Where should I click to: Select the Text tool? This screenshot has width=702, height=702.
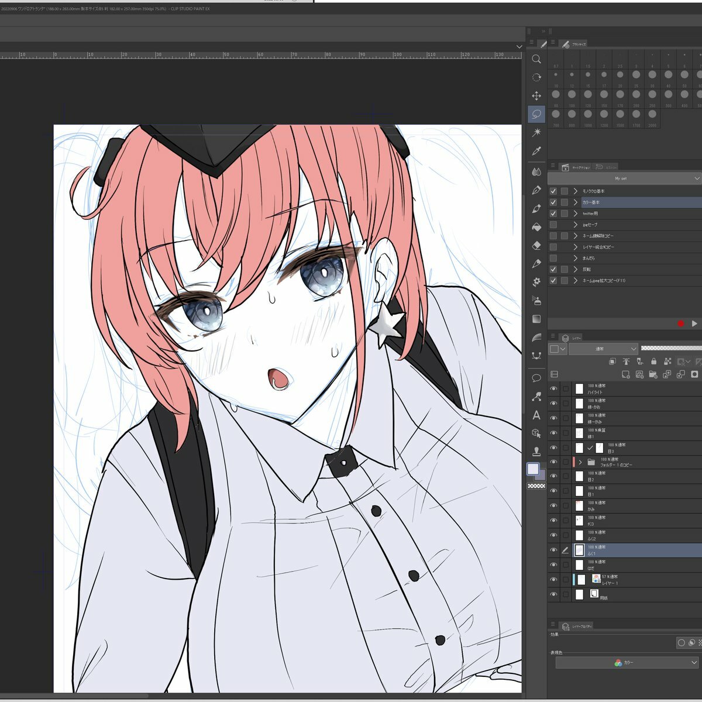pos(536,415)
